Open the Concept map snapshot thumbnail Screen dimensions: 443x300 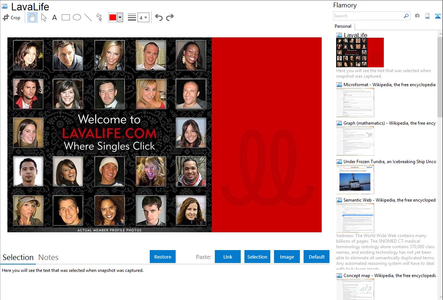(x=355, y=289)
